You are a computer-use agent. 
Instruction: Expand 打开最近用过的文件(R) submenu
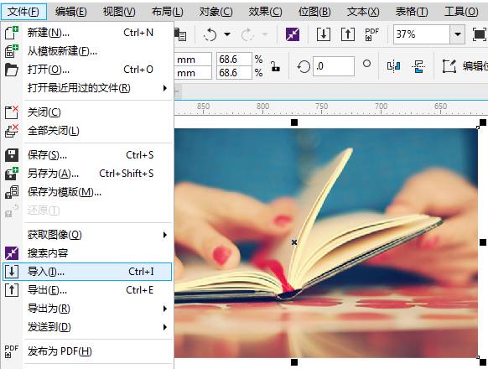[87, 88]
